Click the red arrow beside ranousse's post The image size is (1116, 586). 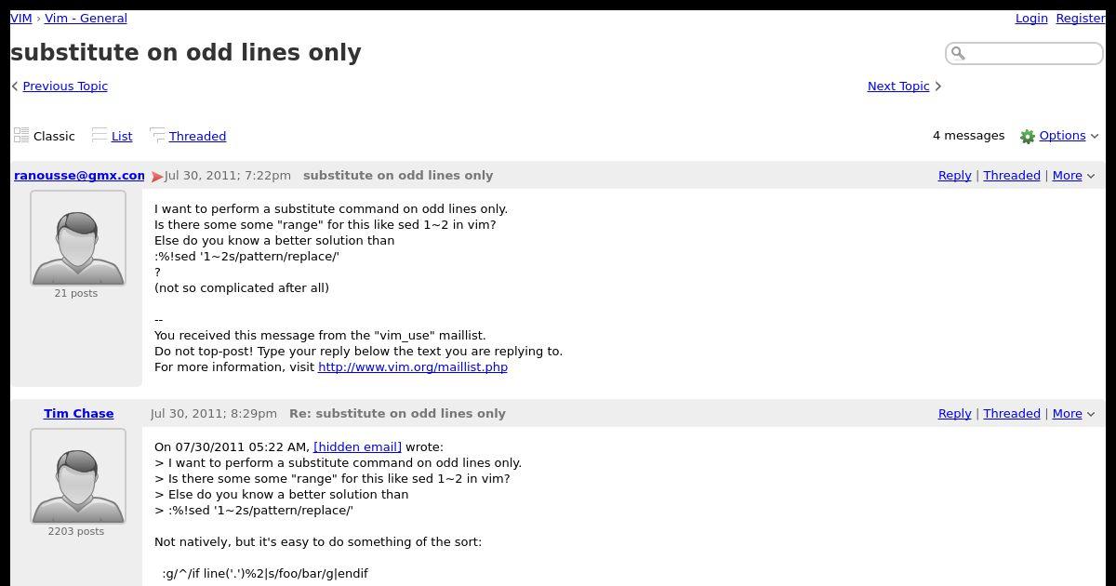pyautogui.click(x=157, y=176)
